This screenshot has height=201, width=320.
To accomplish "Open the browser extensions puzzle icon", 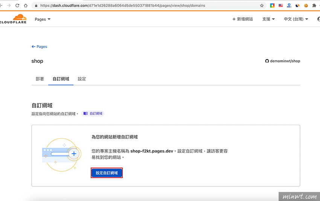I will (314, 6).
